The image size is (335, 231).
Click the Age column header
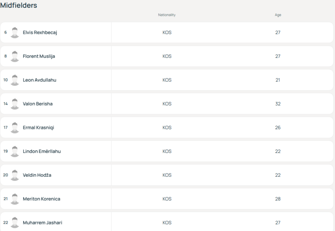(278, 15)
